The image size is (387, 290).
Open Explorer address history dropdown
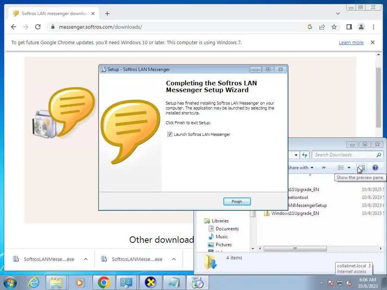tap(296, 155)
